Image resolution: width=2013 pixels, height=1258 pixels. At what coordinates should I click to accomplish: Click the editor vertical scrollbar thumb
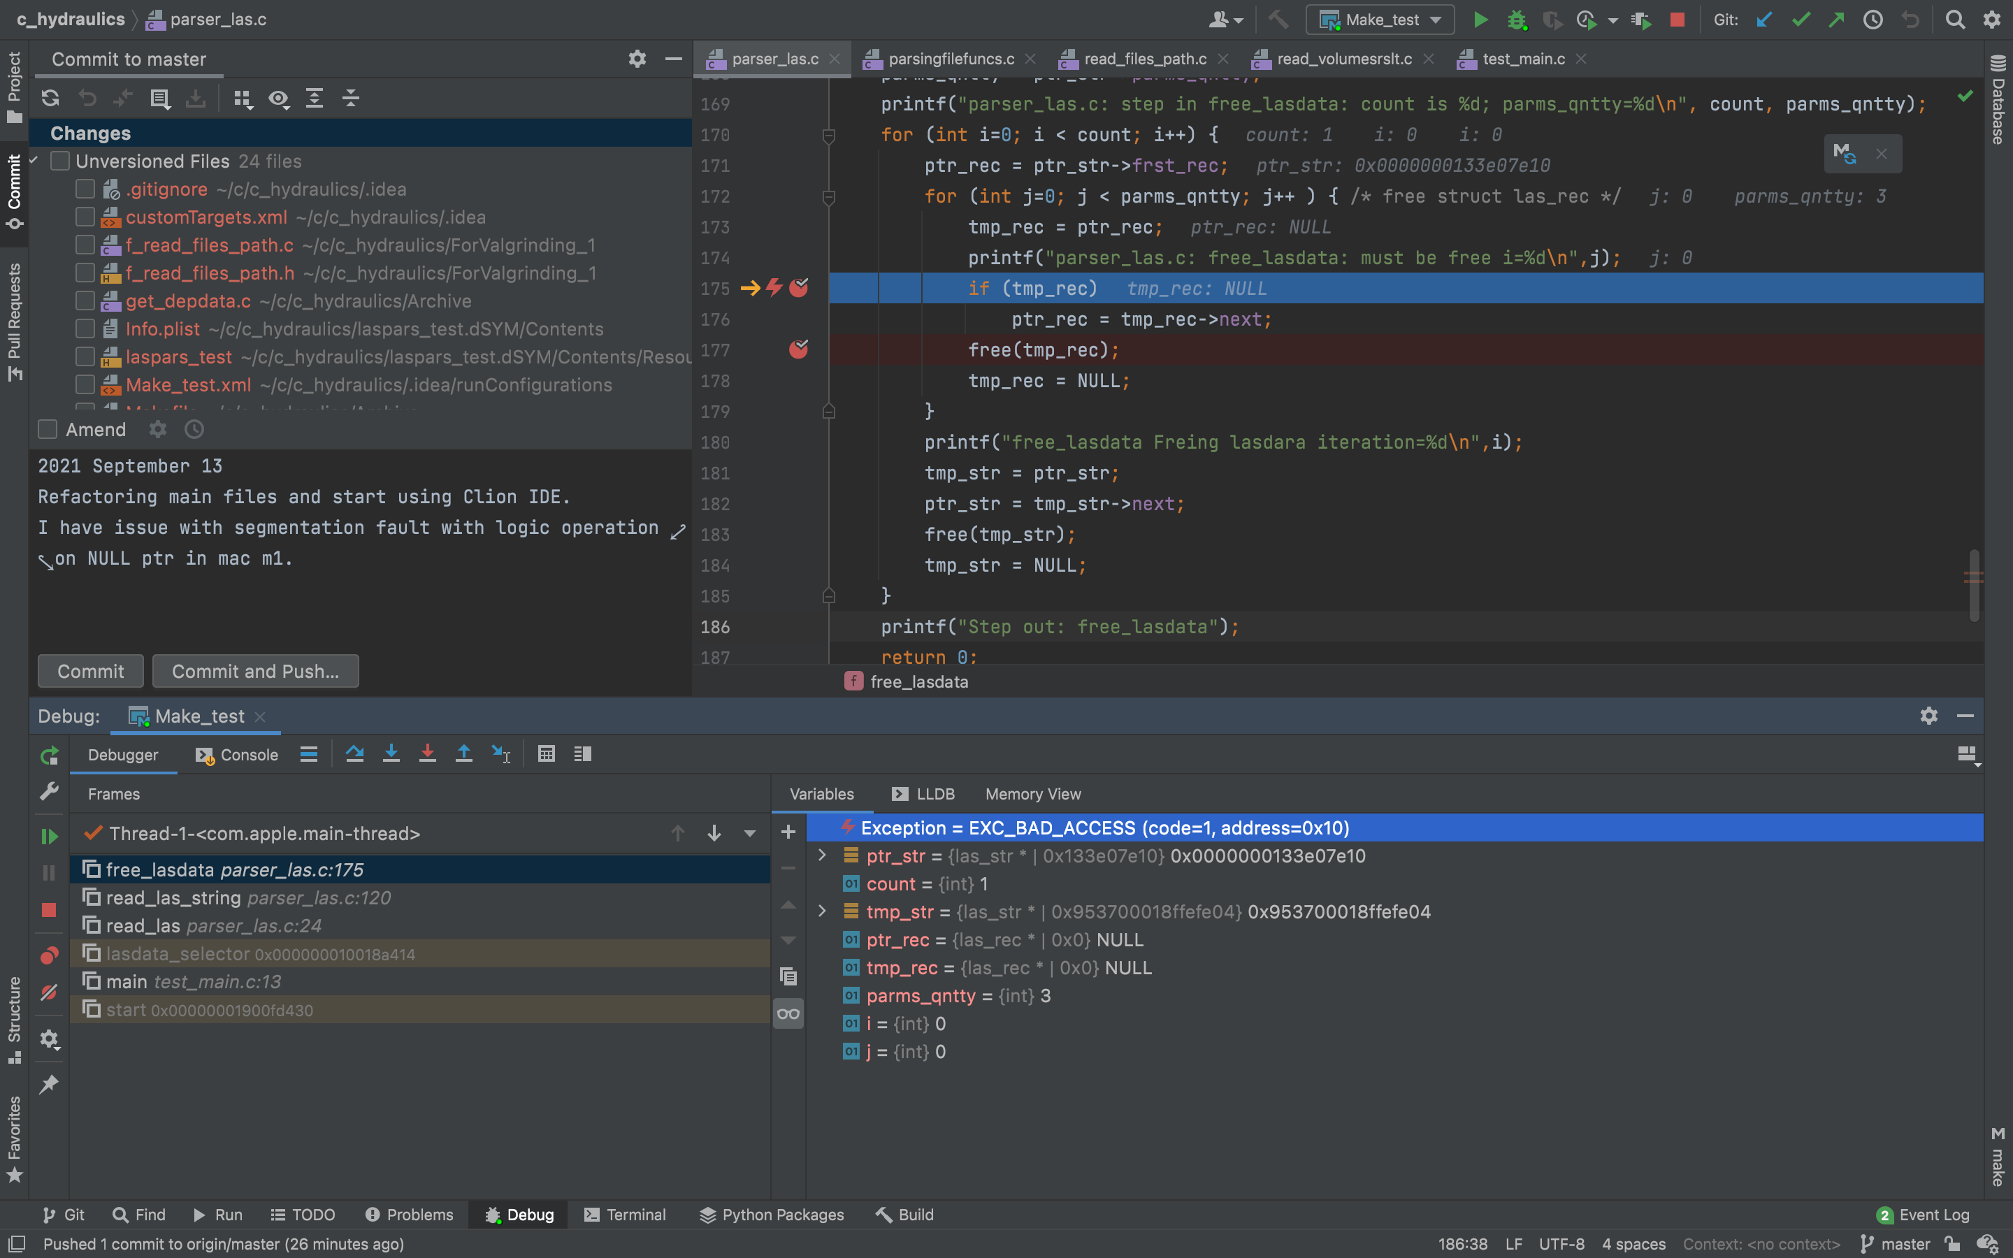point(1973,584)
